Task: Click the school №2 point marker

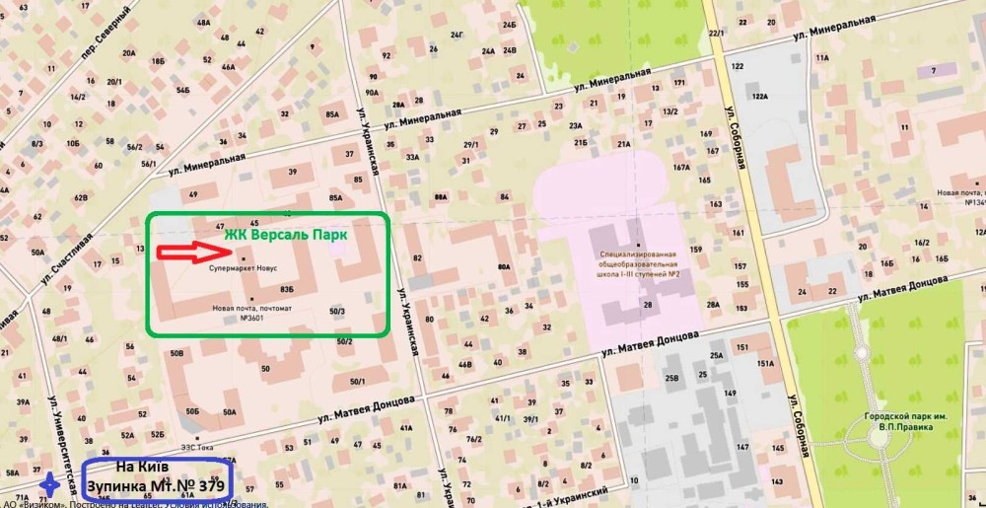Action: (638, 246)
